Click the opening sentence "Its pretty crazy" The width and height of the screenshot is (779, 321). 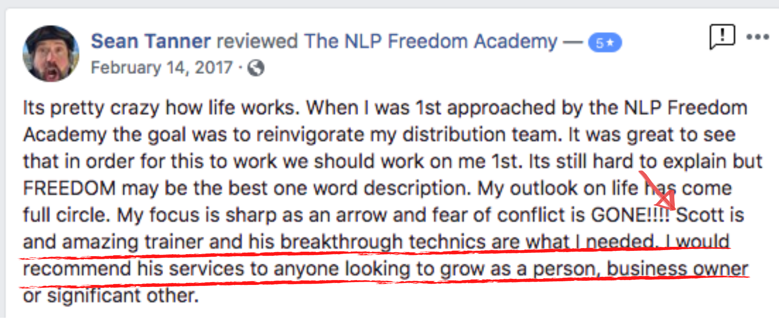91,108
